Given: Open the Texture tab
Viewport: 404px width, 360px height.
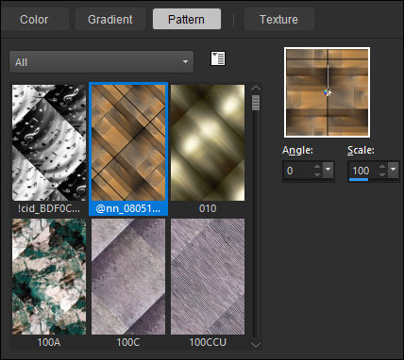Looking at the screenshot, I should [x=278, y=20].
